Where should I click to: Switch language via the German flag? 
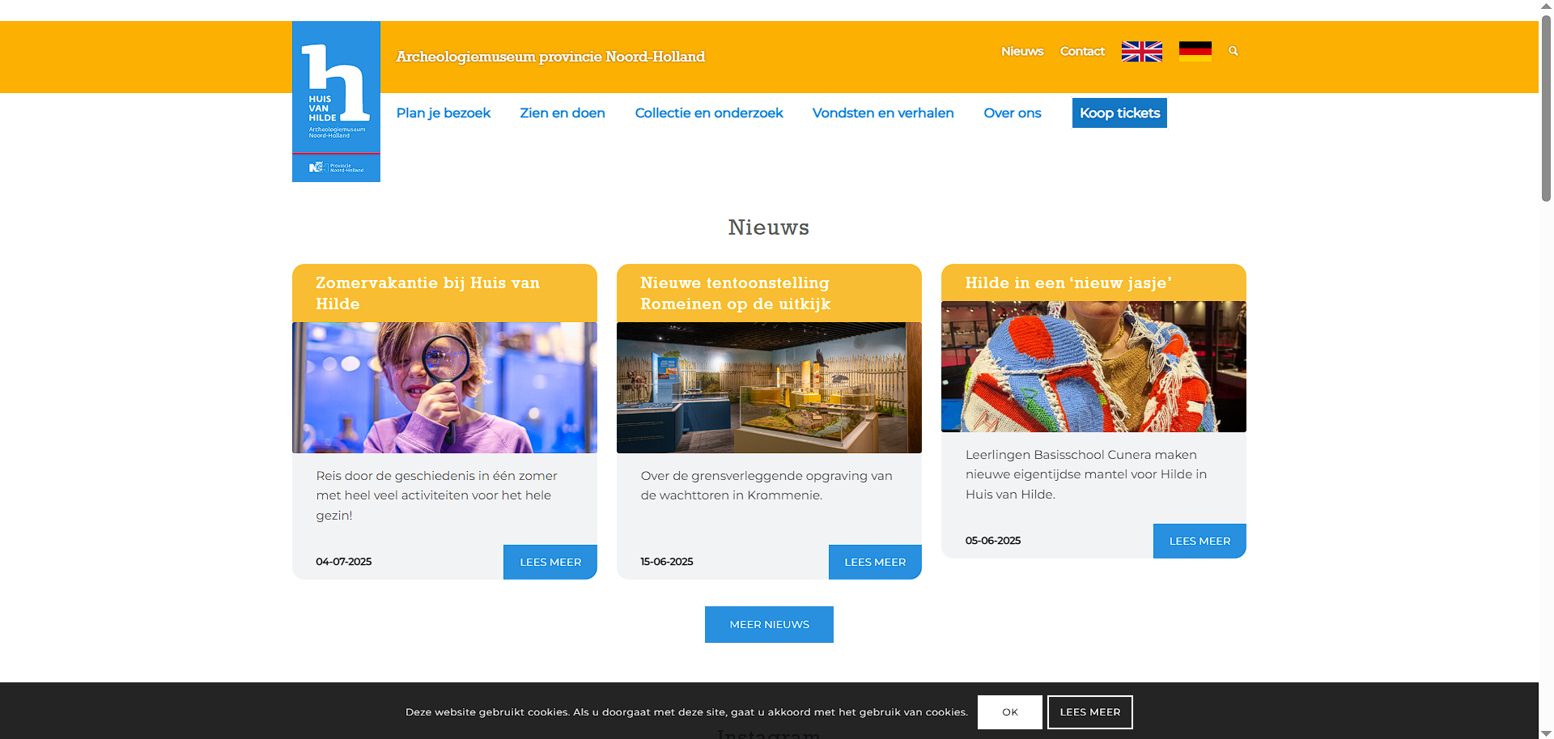(x=1195, y=52)
